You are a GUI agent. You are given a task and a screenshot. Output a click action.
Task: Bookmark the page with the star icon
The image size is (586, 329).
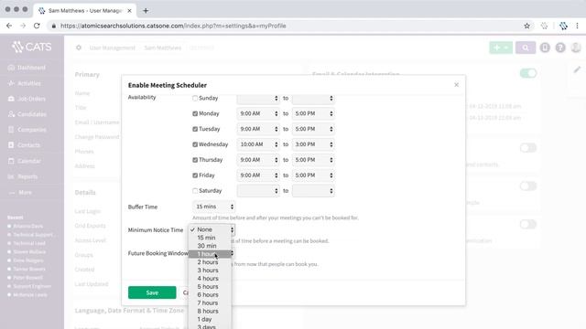point(527,26)
